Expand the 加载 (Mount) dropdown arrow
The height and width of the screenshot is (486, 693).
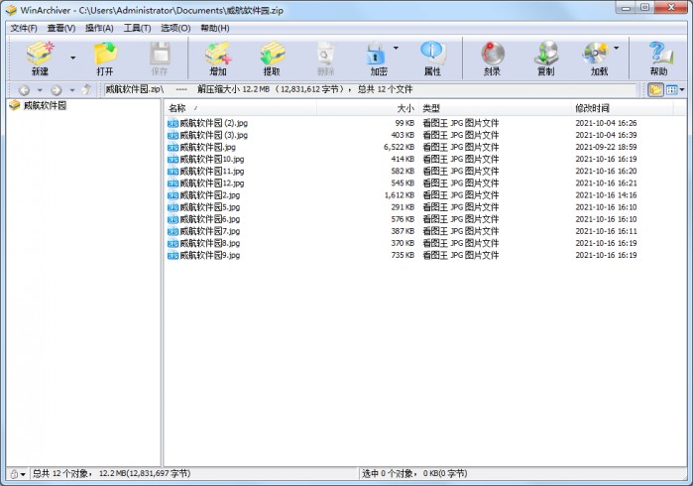pyautogui.click(x=616, y=48)
